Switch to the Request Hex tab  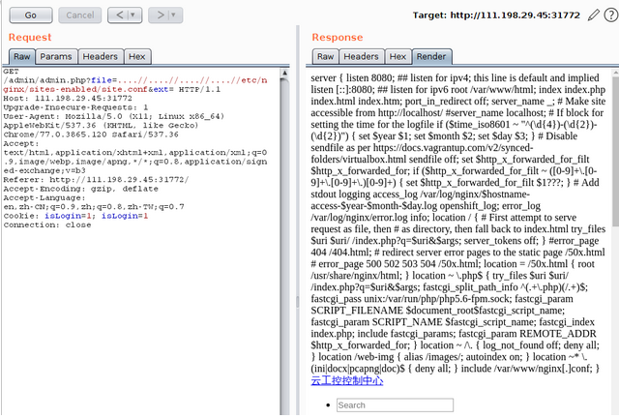tap(137, 56)
